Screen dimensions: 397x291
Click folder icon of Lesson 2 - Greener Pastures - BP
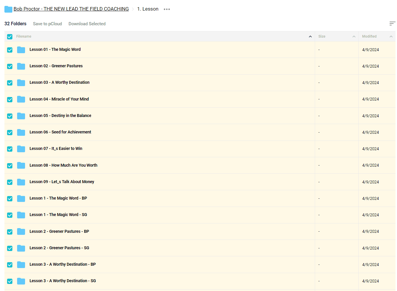point(21,231)
